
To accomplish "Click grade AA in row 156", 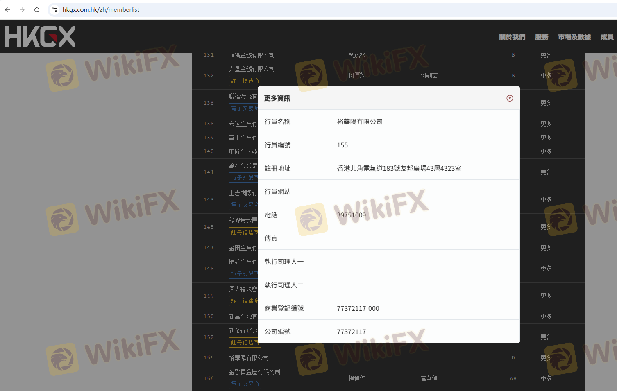I will point(513,379).
